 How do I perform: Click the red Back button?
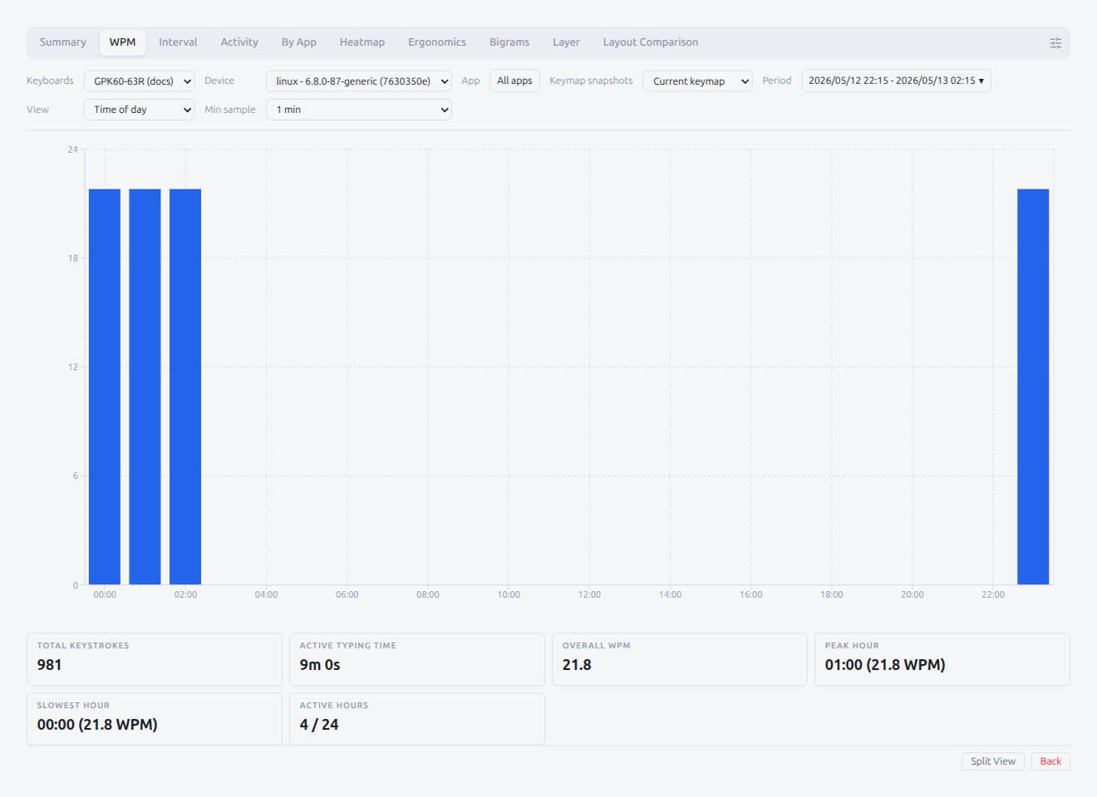pos(1050,761)
